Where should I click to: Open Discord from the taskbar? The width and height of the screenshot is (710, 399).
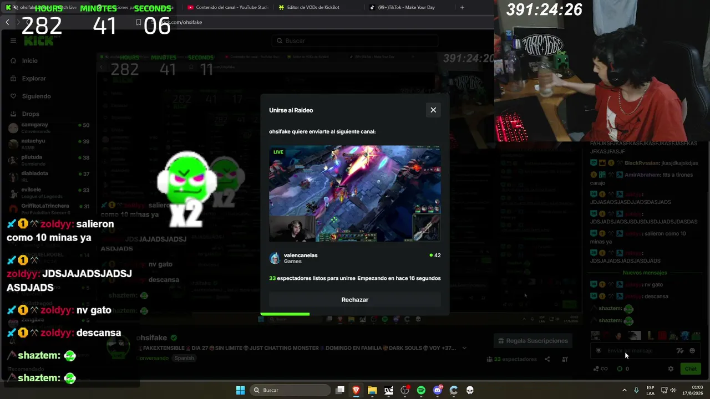tap(438, 390)
